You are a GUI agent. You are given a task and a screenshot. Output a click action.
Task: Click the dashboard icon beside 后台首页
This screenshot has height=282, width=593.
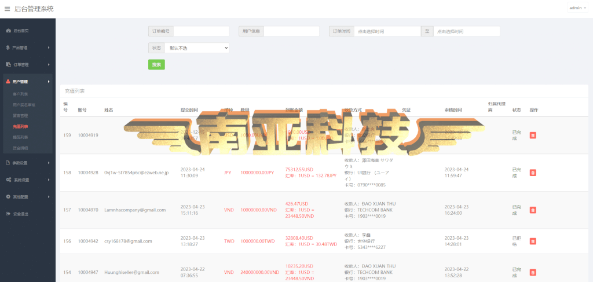pos(8,31)
